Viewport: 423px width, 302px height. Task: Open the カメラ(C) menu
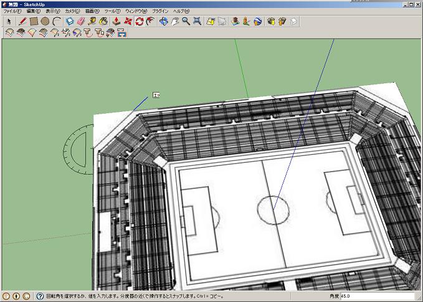click(x=72, y=11)
